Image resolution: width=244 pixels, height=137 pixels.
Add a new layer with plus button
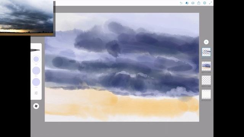coord(206,42)
